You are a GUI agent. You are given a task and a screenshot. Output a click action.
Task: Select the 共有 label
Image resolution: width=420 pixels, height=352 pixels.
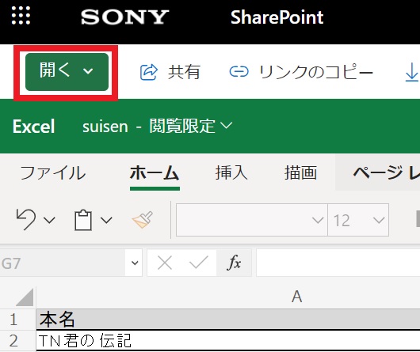(184, 72)
